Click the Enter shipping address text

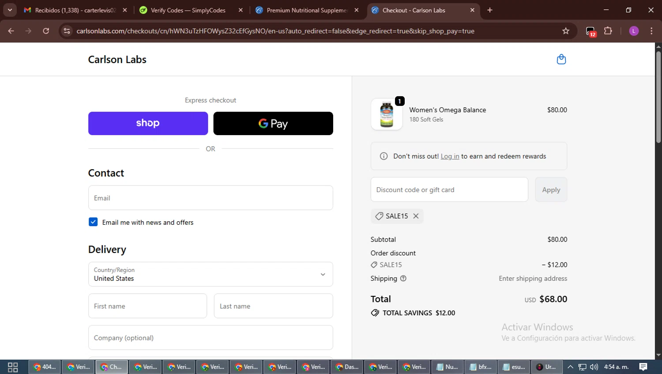click(533, 278)
